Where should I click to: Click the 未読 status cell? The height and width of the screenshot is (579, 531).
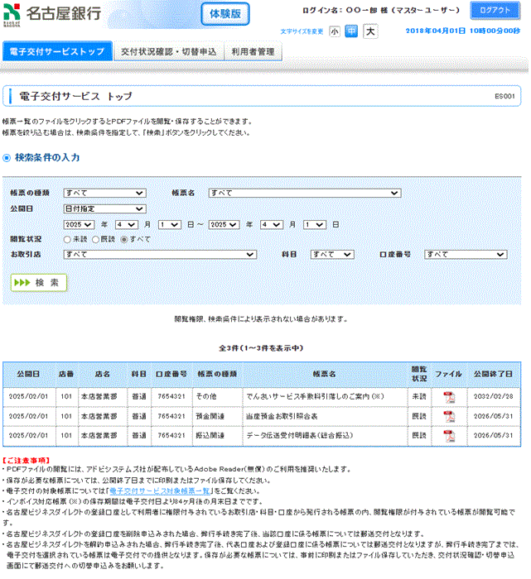tap(419, 397)
